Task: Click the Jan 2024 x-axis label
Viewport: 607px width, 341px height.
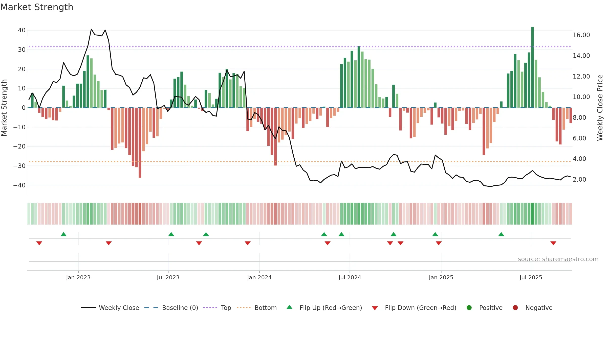Action: tap(259, 277)
